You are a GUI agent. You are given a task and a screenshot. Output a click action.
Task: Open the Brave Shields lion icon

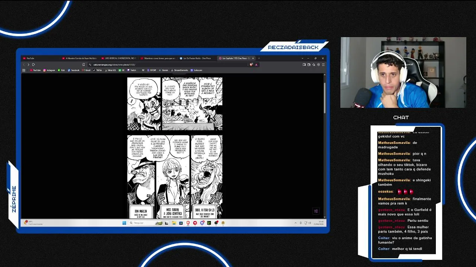[x=251, y=65]
